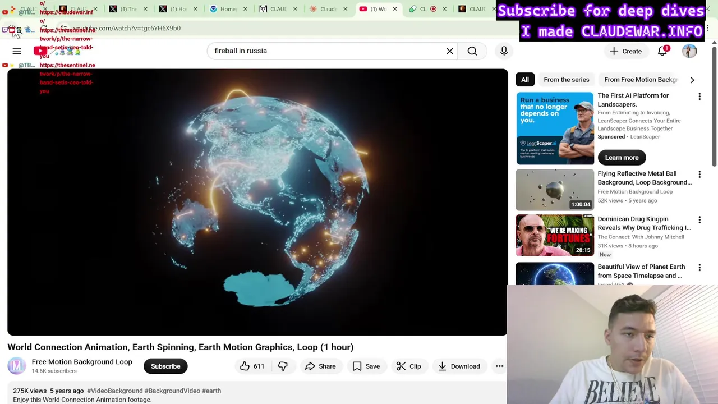This screenshot has height=404, width=718.
Task: Click the LeanScaper ad thumbnail
Action: [555, 128]
